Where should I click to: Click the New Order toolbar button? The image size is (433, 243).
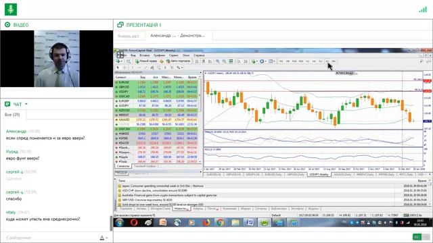coord(146,61)
